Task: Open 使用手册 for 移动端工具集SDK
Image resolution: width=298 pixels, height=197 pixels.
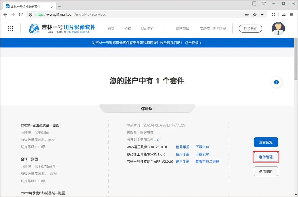Action: tap(182, 154)
